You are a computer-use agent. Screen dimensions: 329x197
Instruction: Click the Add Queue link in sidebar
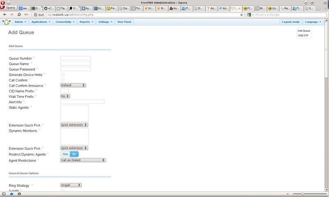tap(304, 31)
